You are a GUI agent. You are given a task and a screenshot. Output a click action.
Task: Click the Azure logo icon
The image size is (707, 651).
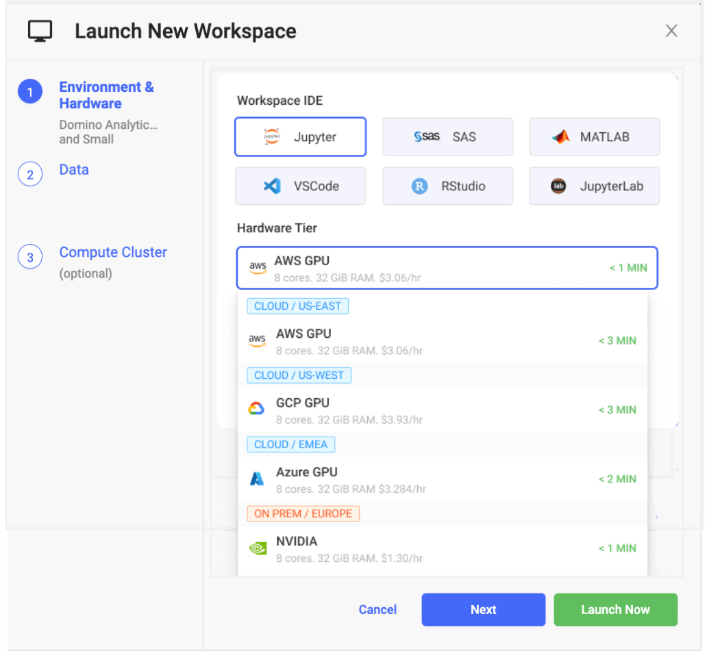(x=256, y=479)
